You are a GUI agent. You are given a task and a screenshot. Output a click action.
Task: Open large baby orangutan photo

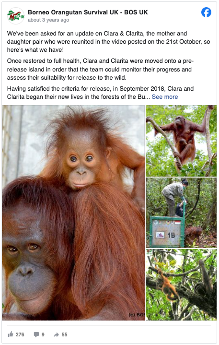pos(73,213)
